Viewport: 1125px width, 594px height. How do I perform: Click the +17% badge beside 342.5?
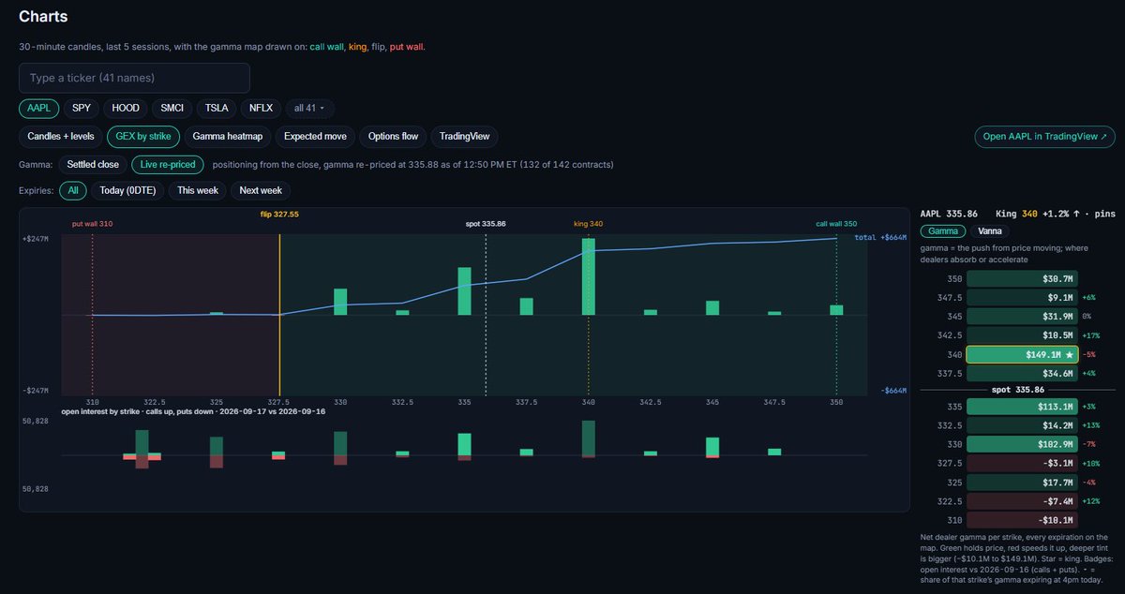[1091, 335]
